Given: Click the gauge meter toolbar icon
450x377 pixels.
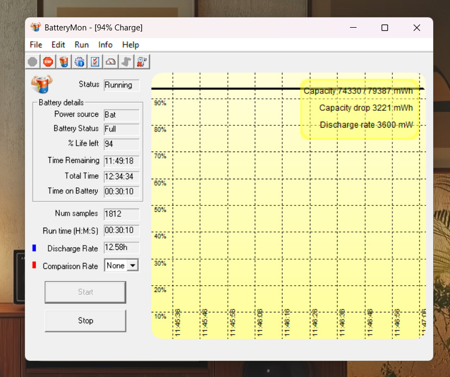Looking at the screenshot, I should coord(110,62).
